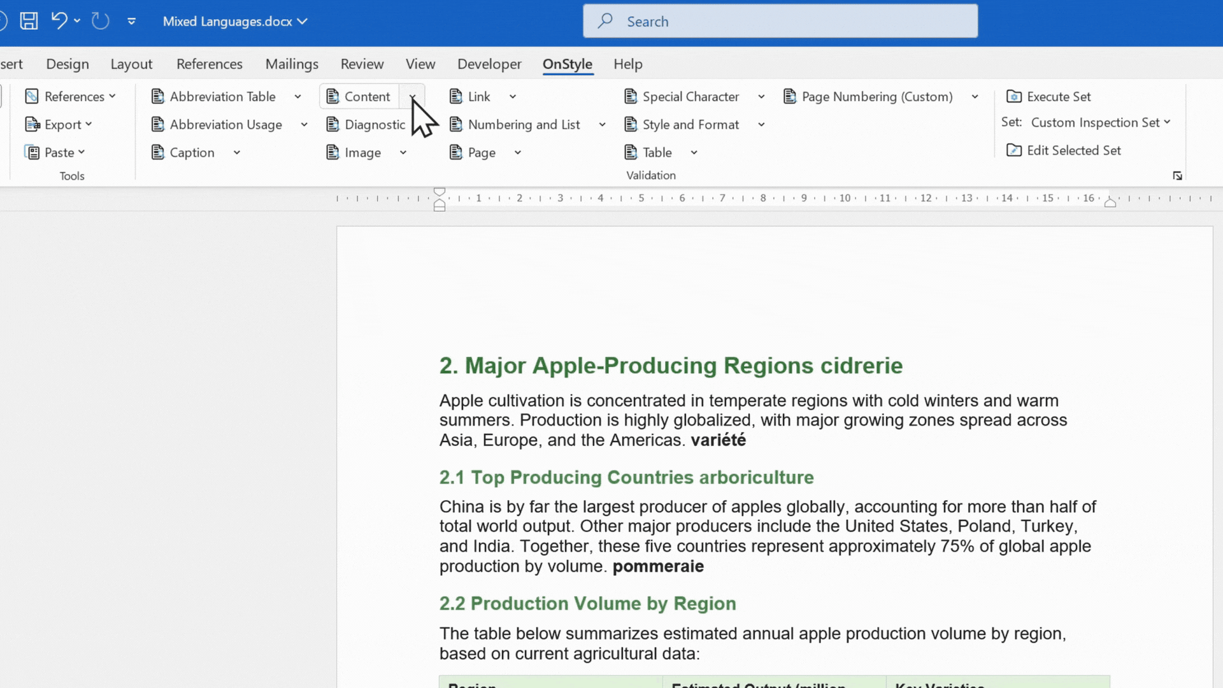Open the Abbreviation Usage dropdown arrow
The image size is (1223, 688).
[x=304, y=125]
